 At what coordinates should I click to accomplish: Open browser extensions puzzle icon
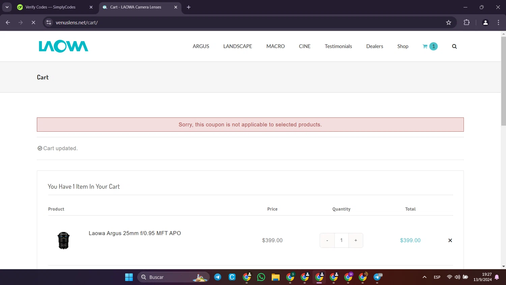[467, 23]
